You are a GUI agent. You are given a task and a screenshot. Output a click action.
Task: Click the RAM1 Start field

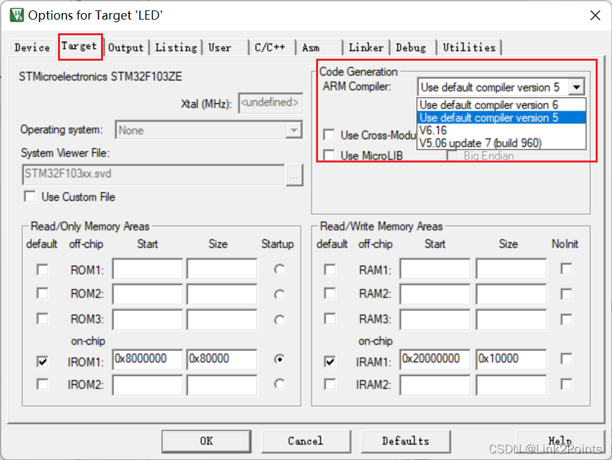[435, 268]
